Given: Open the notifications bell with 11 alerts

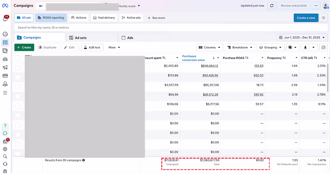Looking at the screenshot, I should pos(5,19).
